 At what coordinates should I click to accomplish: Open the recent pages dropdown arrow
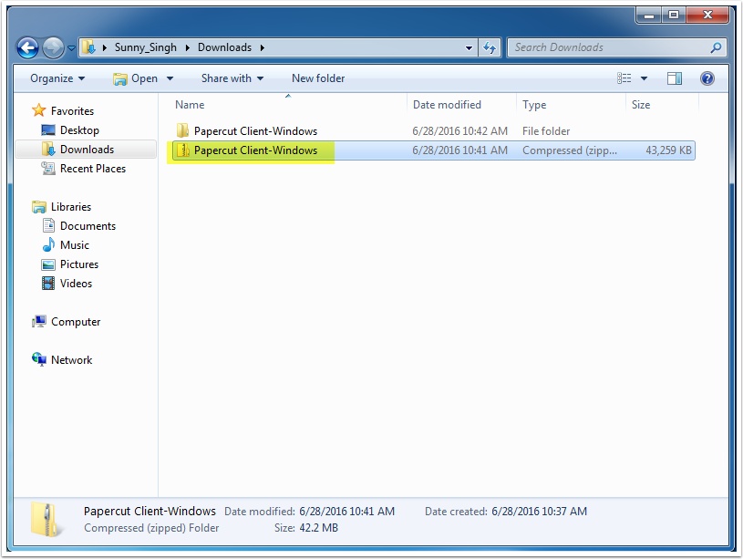71,48
